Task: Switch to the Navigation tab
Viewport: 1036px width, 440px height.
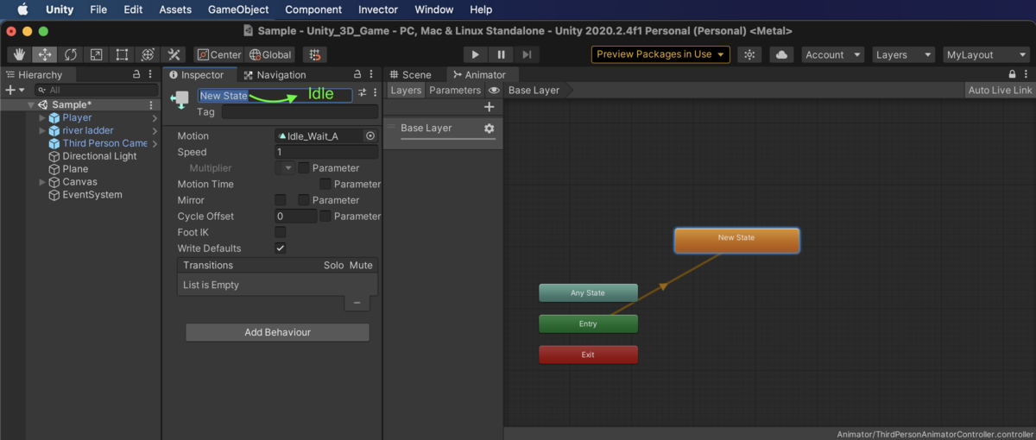Action: click(x=275, y=75)
